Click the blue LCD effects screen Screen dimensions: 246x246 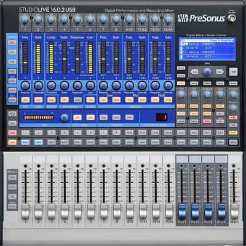pos(207,49)
